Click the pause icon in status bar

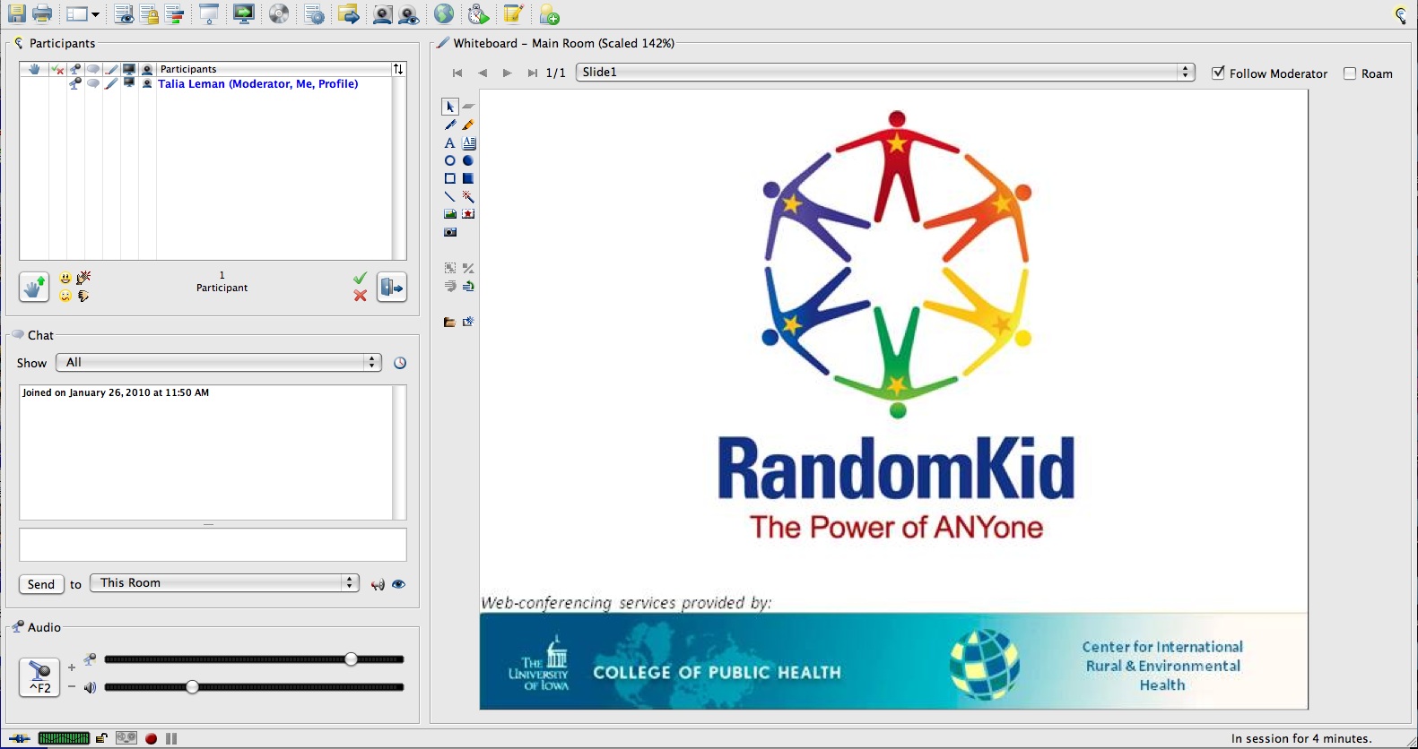(x=171, y=739)
